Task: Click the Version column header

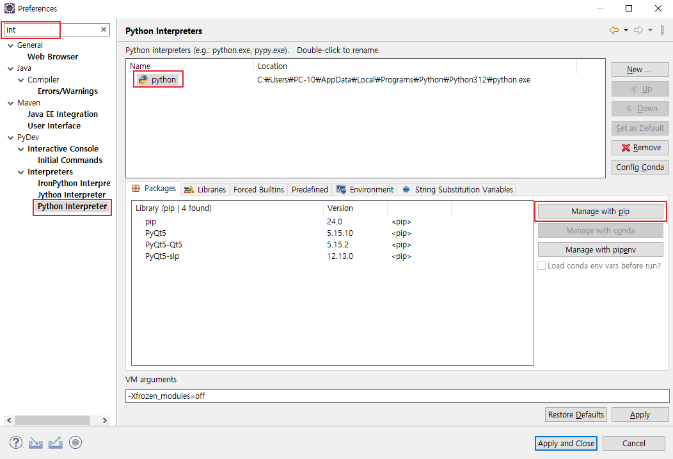Action: pos(355,208)
